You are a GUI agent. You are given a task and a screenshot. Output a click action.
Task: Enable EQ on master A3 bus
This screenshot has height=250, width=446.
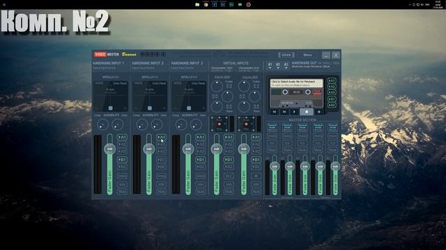[x=302, y=143]
